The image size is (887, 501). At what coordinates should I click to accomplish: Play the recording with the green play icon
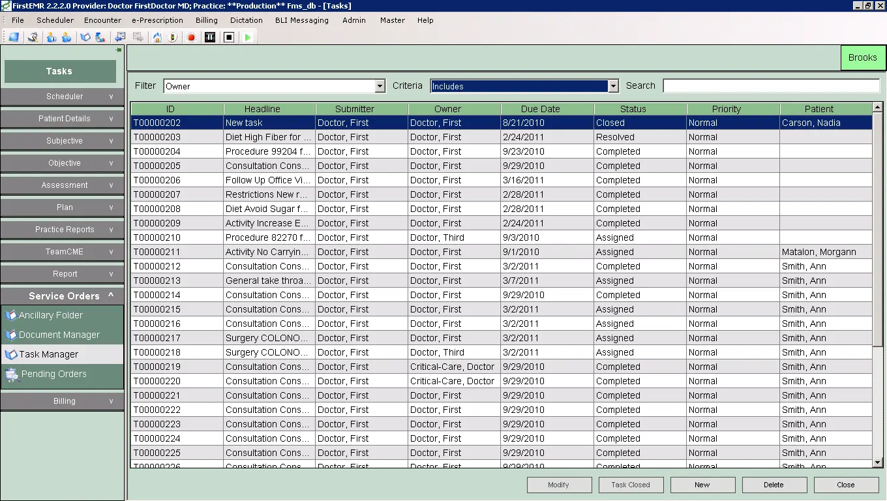[x=247, y=37]
